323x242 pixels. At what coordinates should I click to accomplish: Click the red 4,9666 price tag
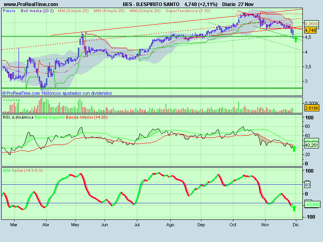(311, 24)
